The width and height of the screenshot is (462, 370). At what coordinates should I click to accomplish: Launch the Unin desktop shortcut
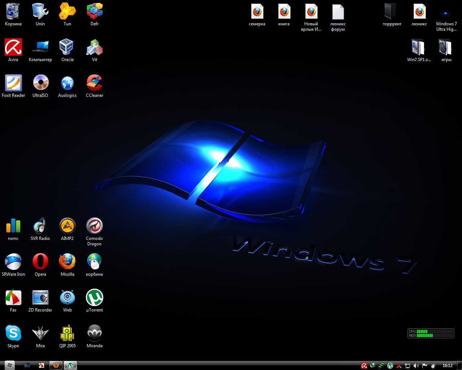(40, 14)
